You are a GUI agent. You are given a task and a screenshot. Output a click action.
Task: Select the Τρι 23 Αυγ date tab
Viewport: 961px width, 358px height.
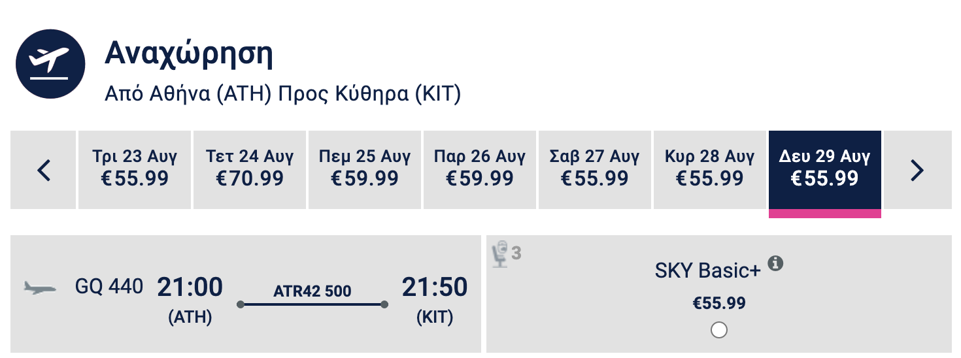tap(135, 170)
